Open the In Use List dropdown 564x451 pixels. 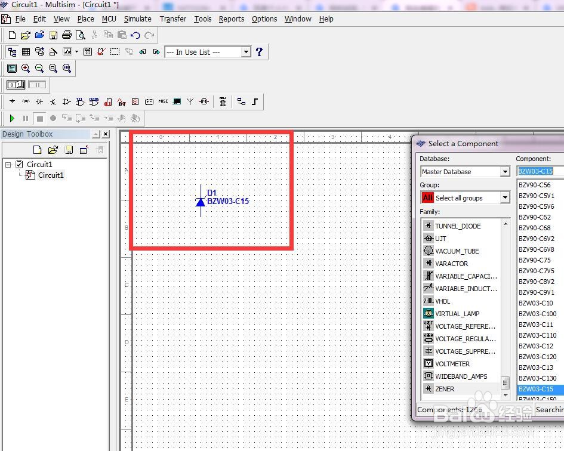coord(246,52)
